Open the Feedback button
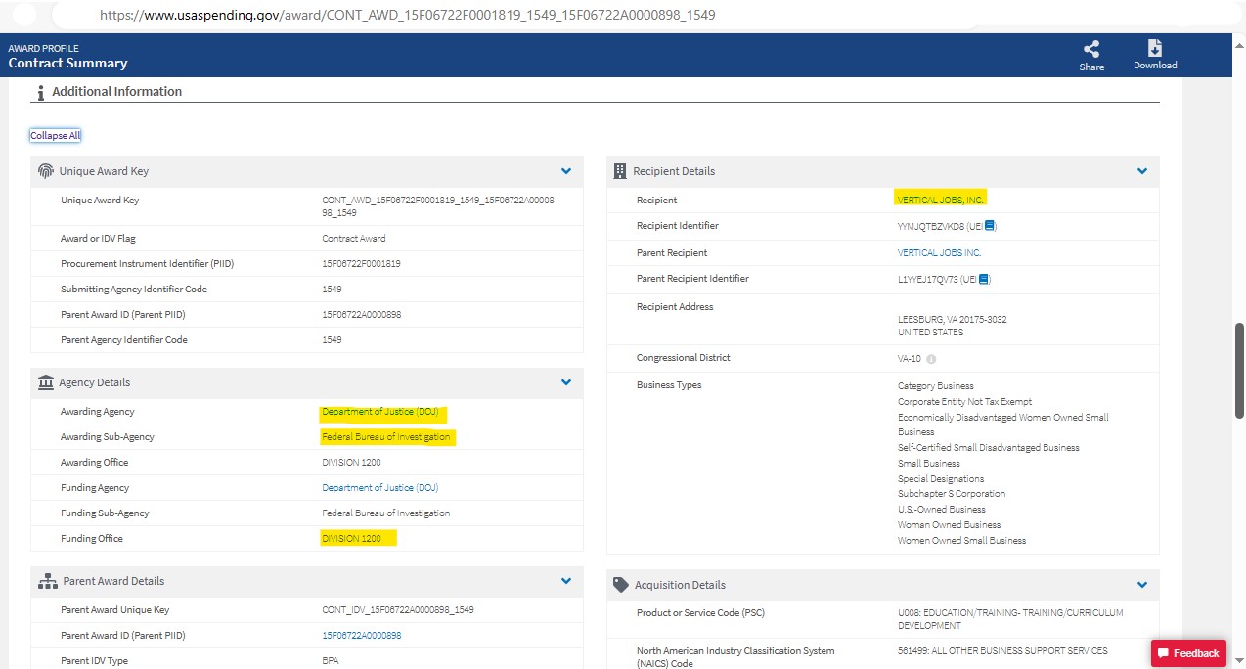 click(1188, 653)
